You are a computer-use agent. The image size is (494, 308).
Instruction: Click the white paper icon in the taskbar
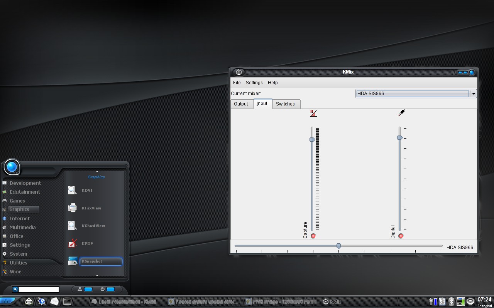click(x=54, y=301)
